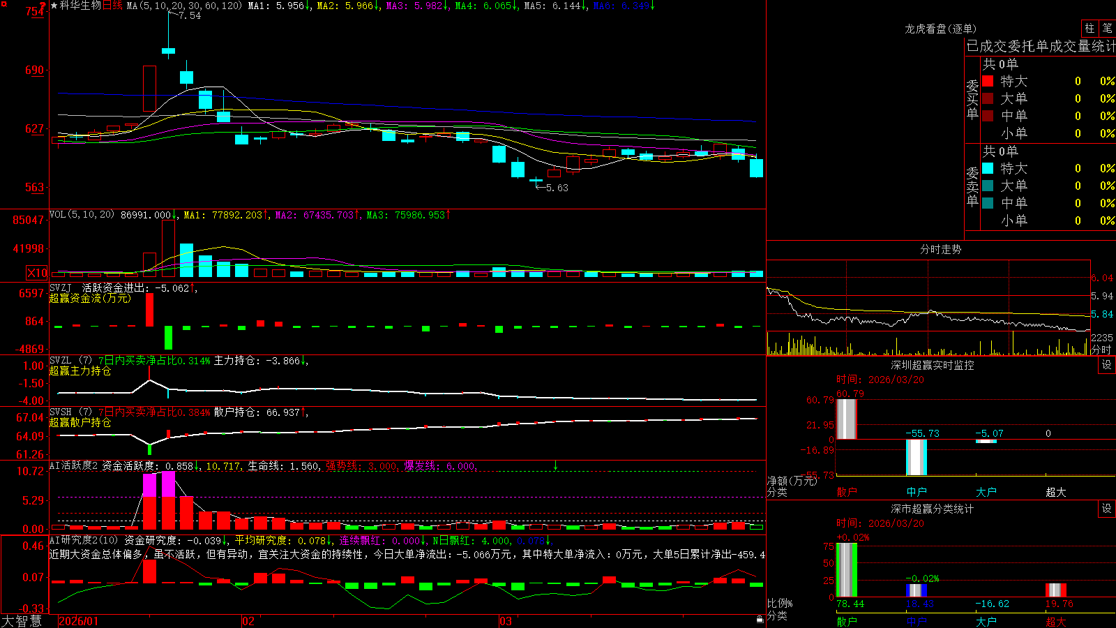
Task: Click 超大 label in 深市超赢分类统计 chart
Action: tap(1056, 622)
